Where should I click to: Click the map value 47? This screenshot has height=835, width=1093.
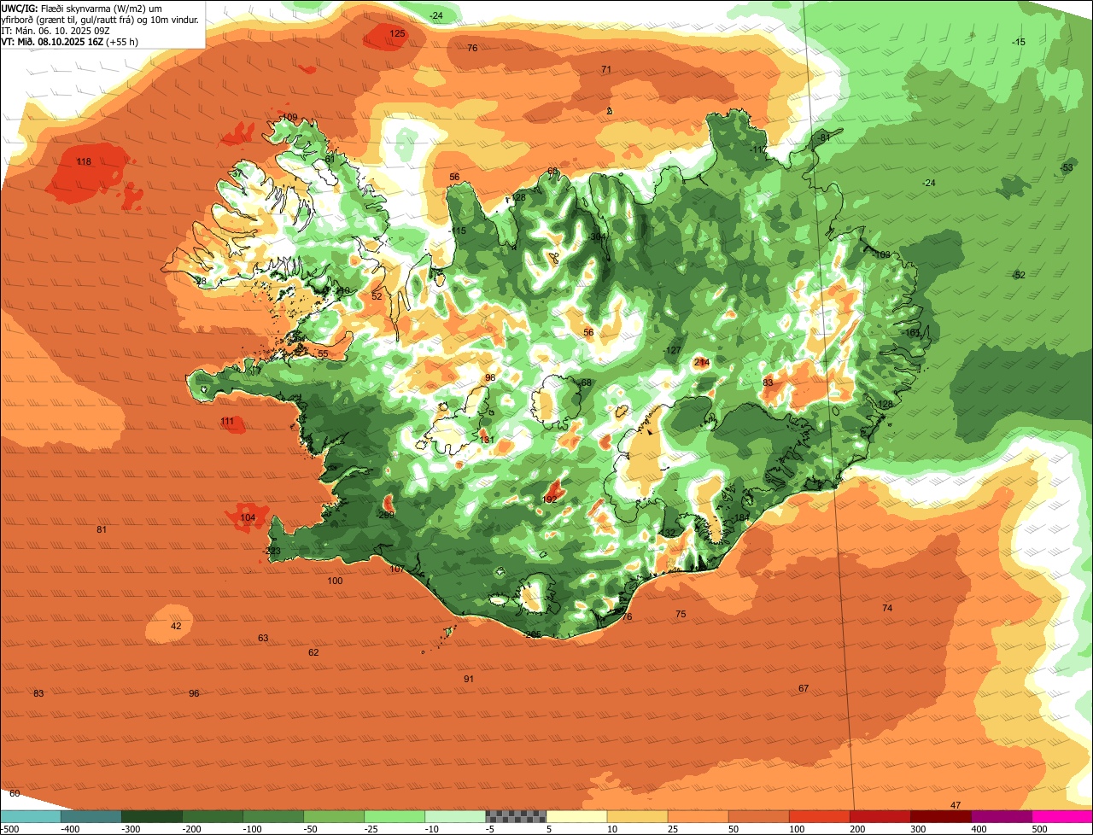956,805
